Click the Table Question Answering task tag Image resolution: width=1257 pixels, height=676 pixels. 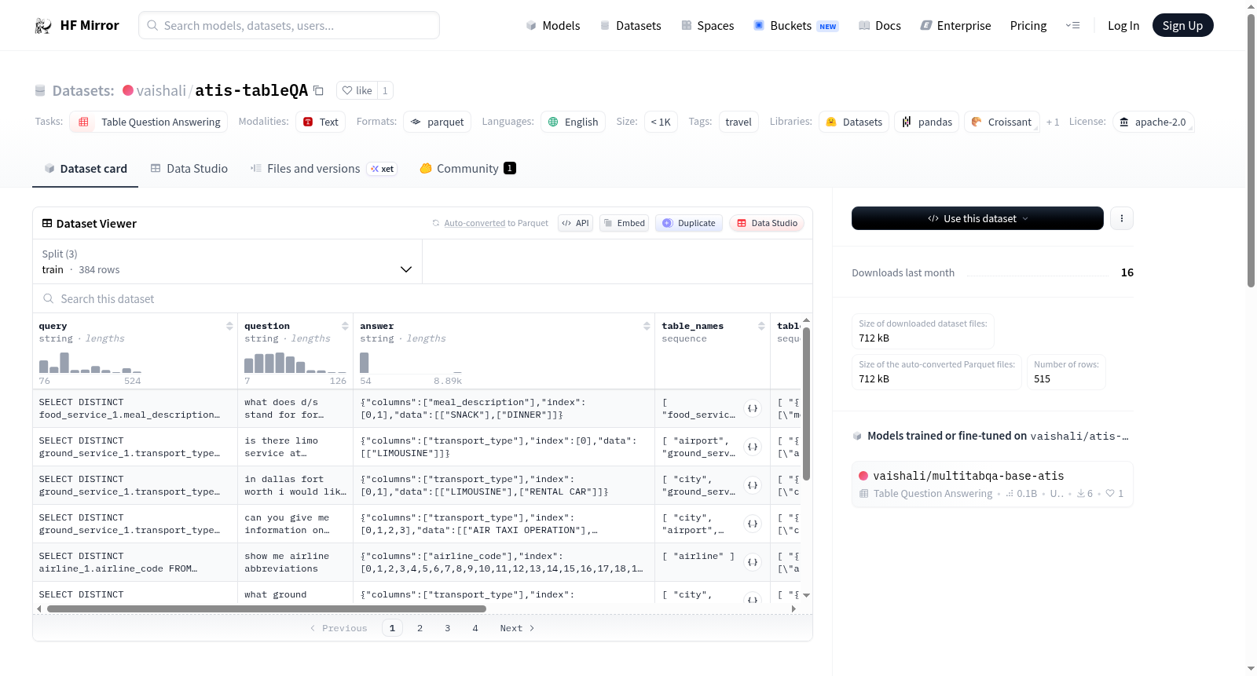149,122
